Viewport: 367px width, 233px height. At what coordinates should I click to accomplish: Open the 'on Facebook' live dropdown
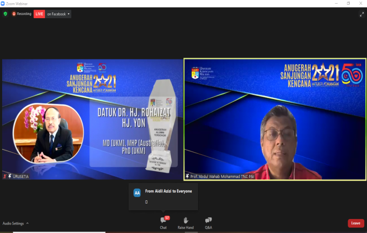pyautogui.click(x=59, y=14)
